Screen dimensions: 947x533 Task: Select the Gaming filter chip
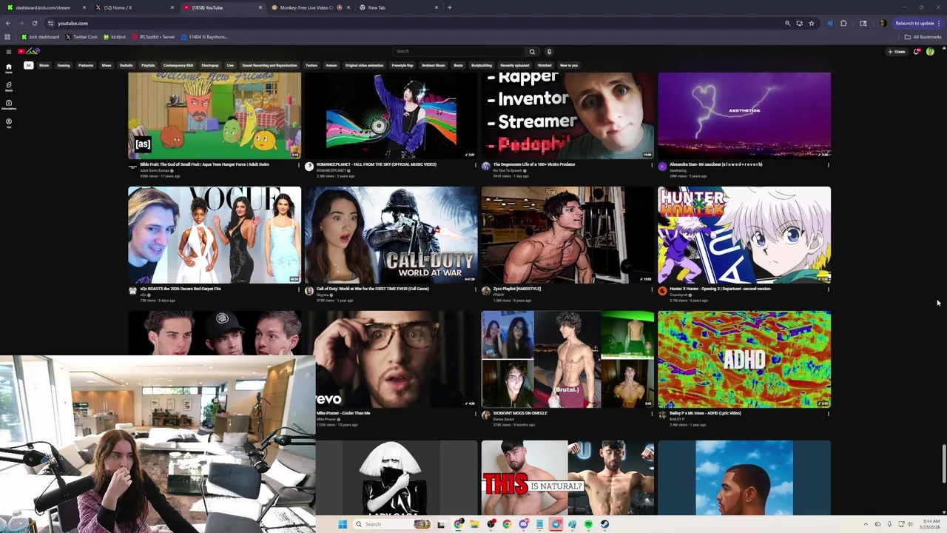64,65
